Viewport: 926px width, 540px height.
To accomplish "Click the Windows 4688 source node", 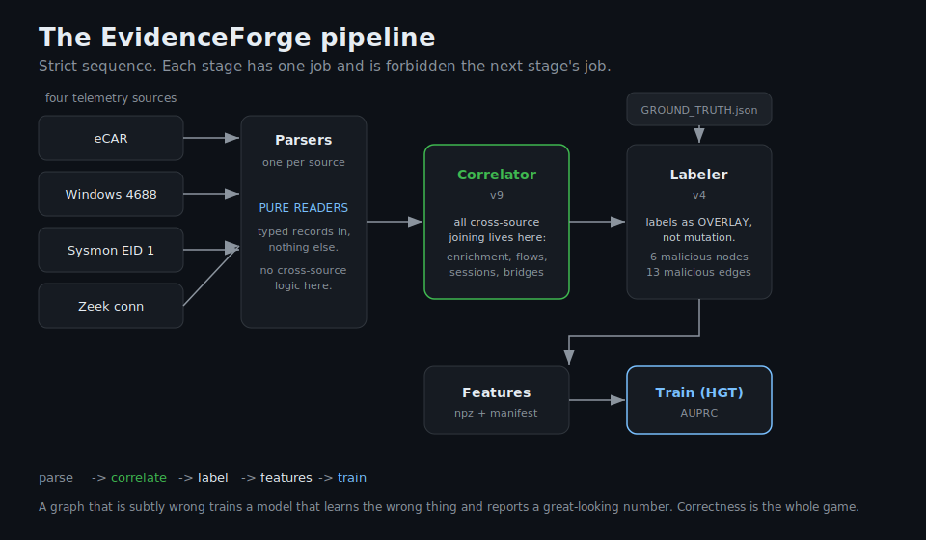I will tap(110, 194).
